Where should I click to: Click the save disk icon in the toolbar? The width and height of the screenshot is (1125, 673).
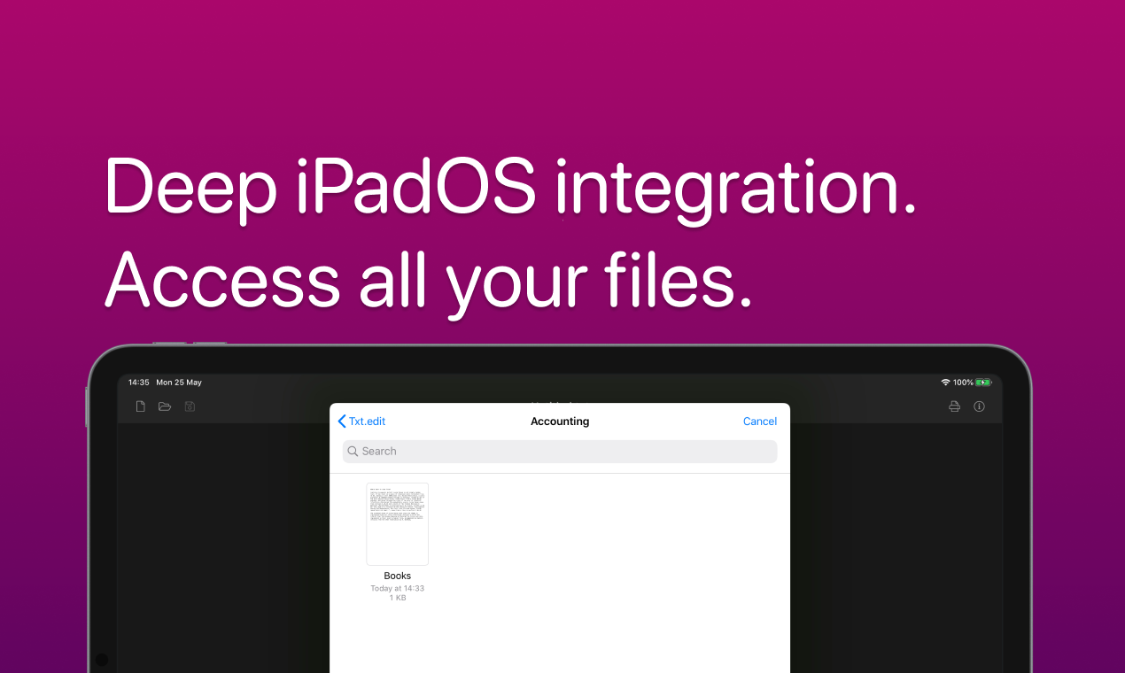190,406
